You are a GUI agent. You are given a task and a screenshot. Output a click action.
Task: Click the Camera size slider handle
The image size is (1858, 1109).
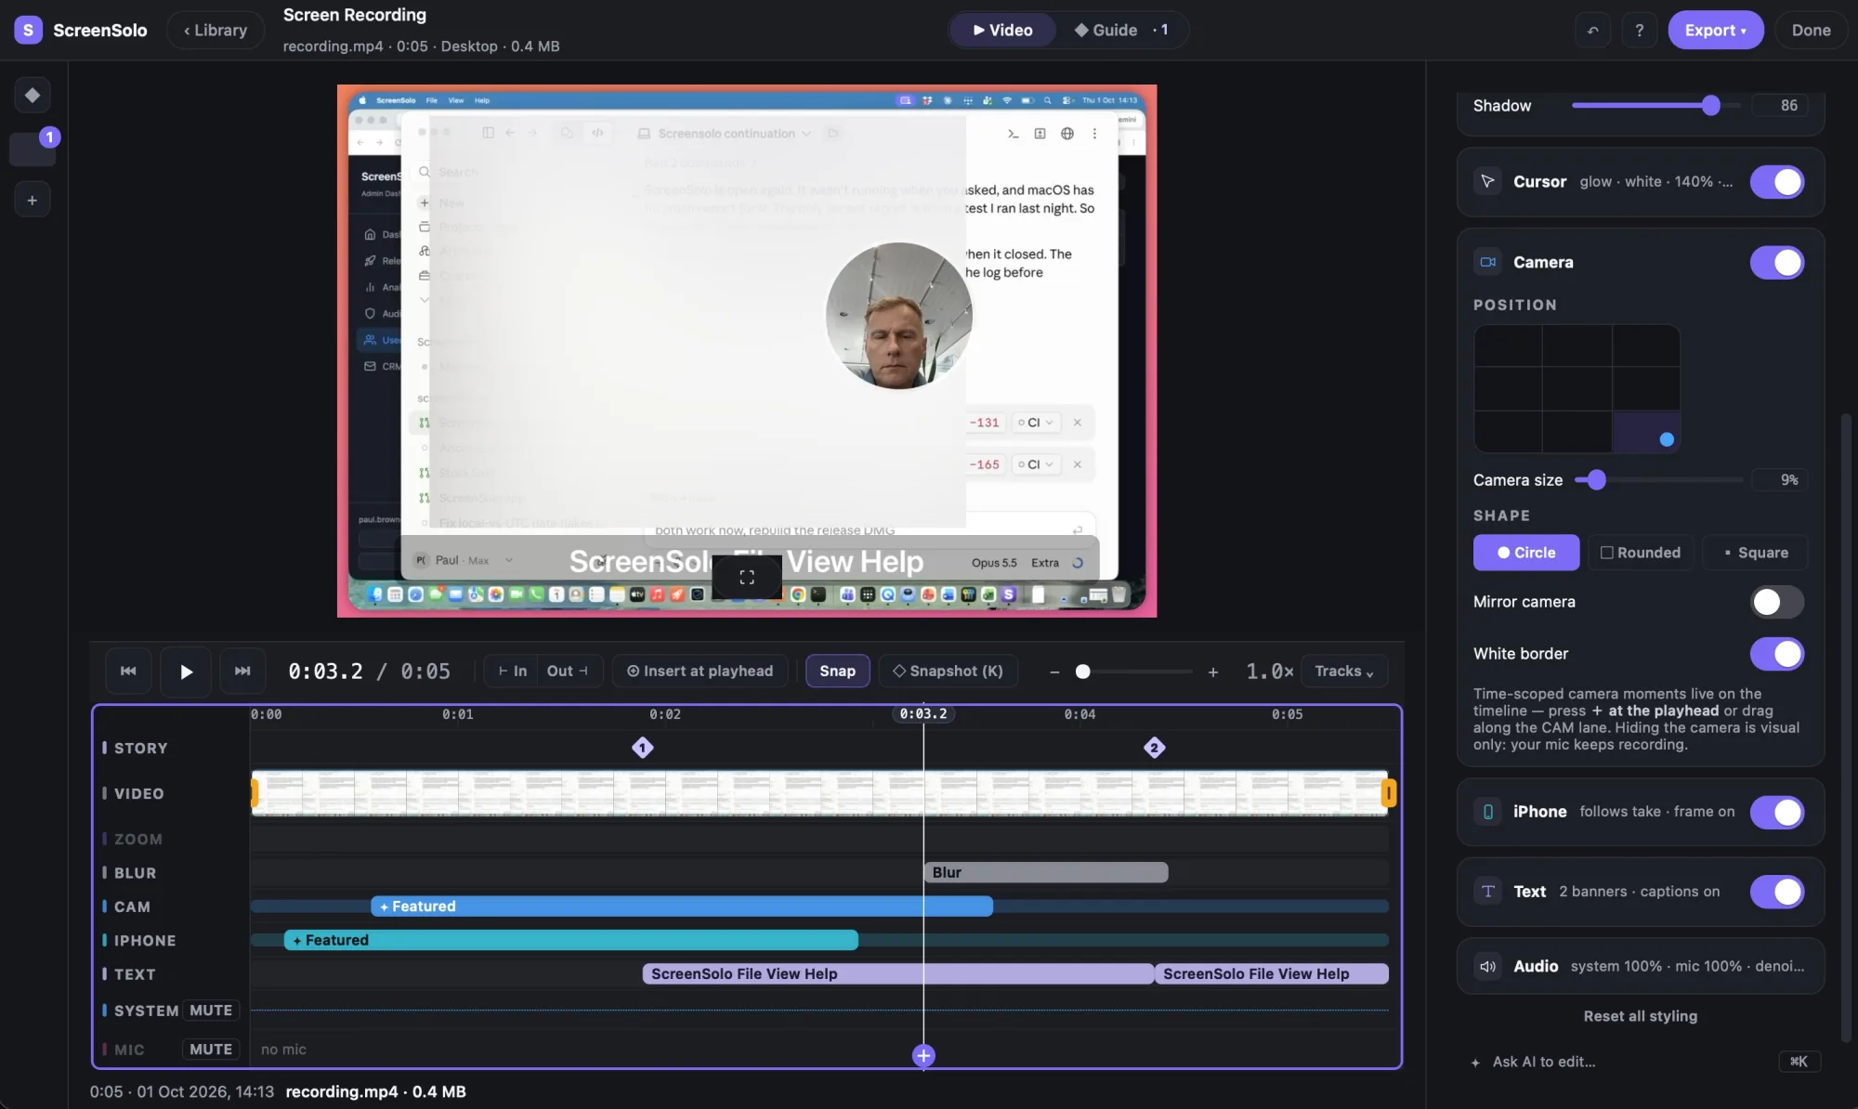click(1596, 479)
